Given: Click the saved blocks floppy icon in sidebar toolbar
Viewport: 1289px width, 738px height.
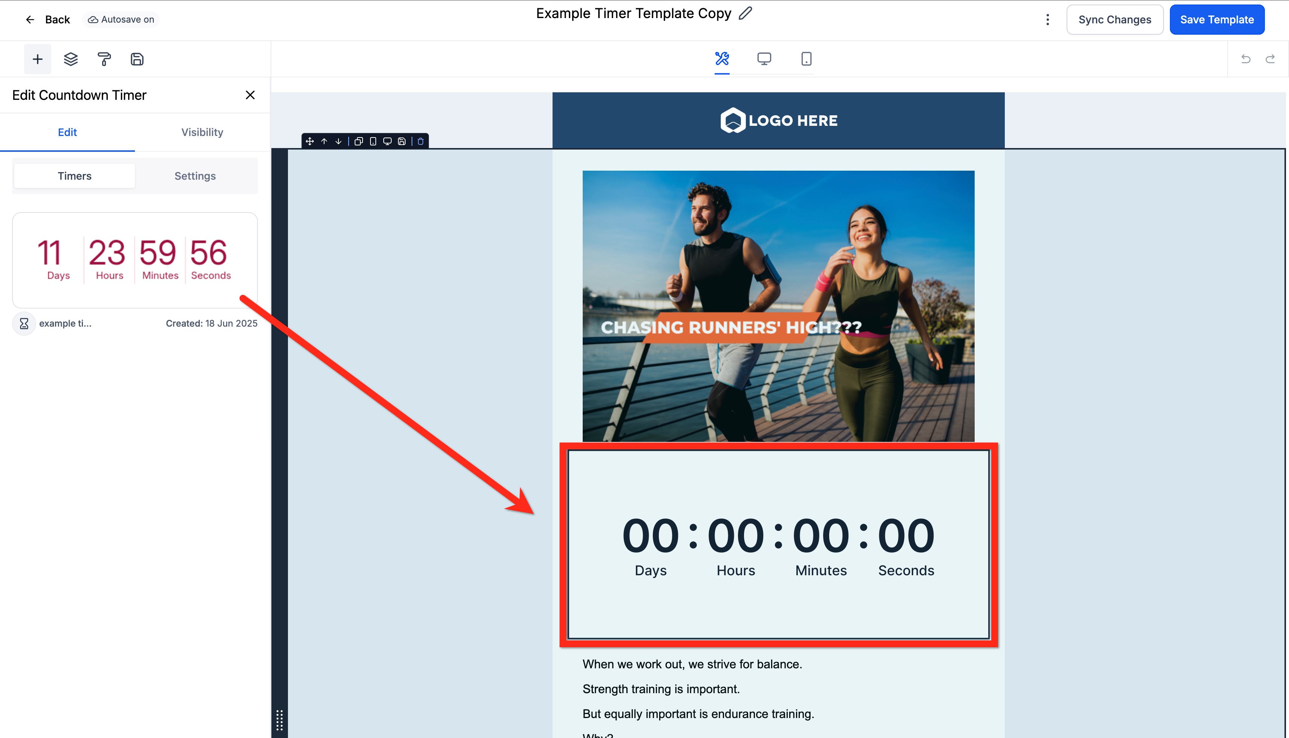Looking at the screenshot, I should [137, 59].
